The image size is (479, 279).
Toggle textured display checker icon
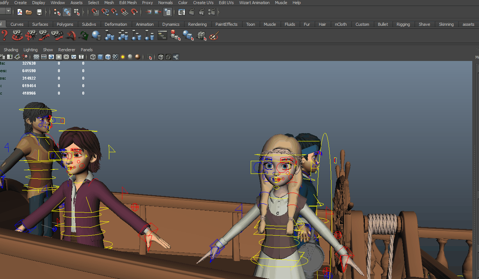(x=115, y=57)
